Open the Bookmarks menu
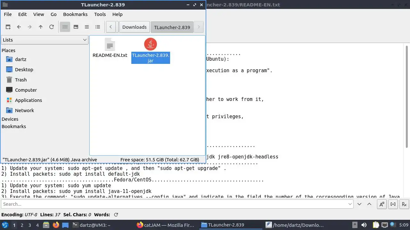This screenshot has height=230, width=410. tap(75, 14)
